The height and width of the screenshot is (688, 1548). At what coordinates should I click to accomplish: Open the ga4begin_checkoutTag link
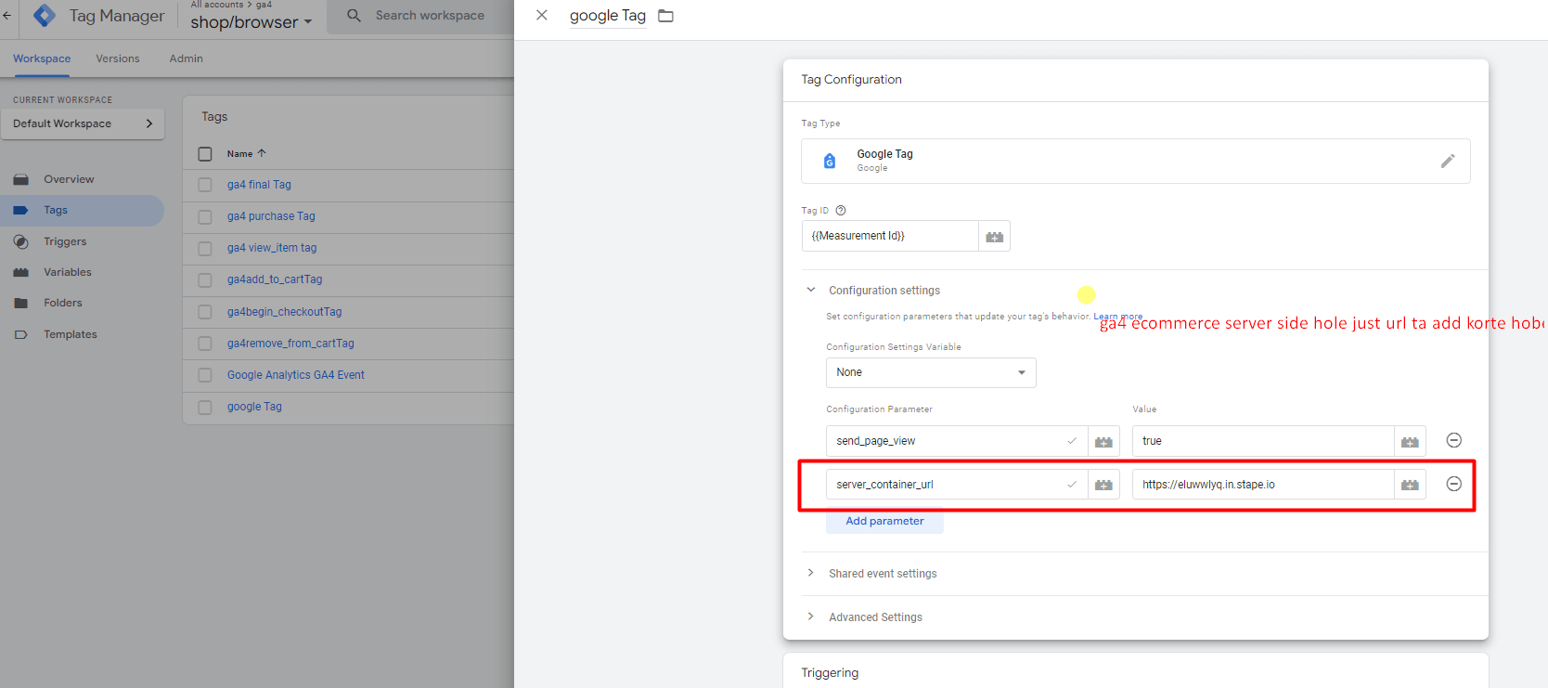click(284, 312)
